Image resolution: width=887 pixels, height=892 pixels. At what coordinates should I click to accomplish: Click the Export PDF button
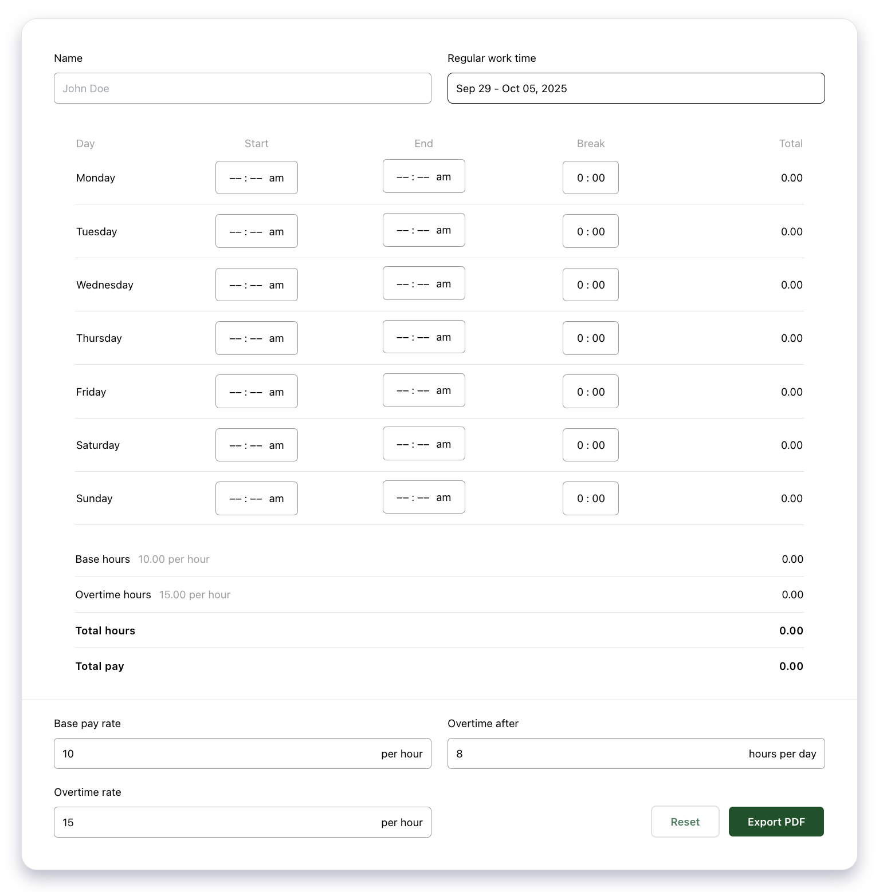(776, 822)
